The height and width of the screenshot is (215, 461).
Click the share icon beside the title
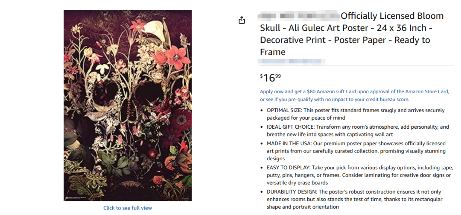(242, 20)
